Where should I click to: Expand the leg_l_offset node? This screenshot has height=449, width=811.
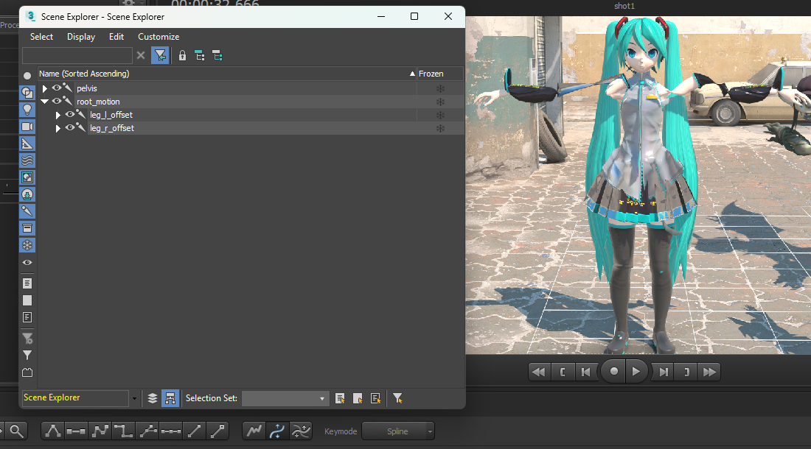(58, 115)
